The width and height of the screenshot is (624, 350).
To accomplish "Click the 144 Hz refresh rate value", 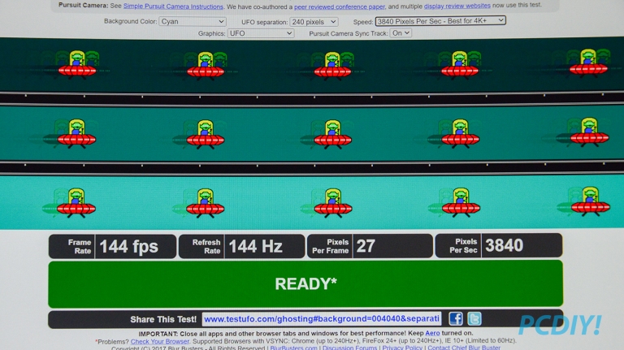I will pos(255,247).
